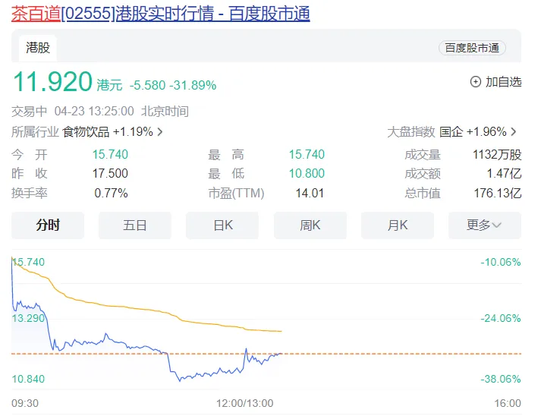Add stock via 加自选 text
Viewport: 541px width, 416px height.
[504, 82]
